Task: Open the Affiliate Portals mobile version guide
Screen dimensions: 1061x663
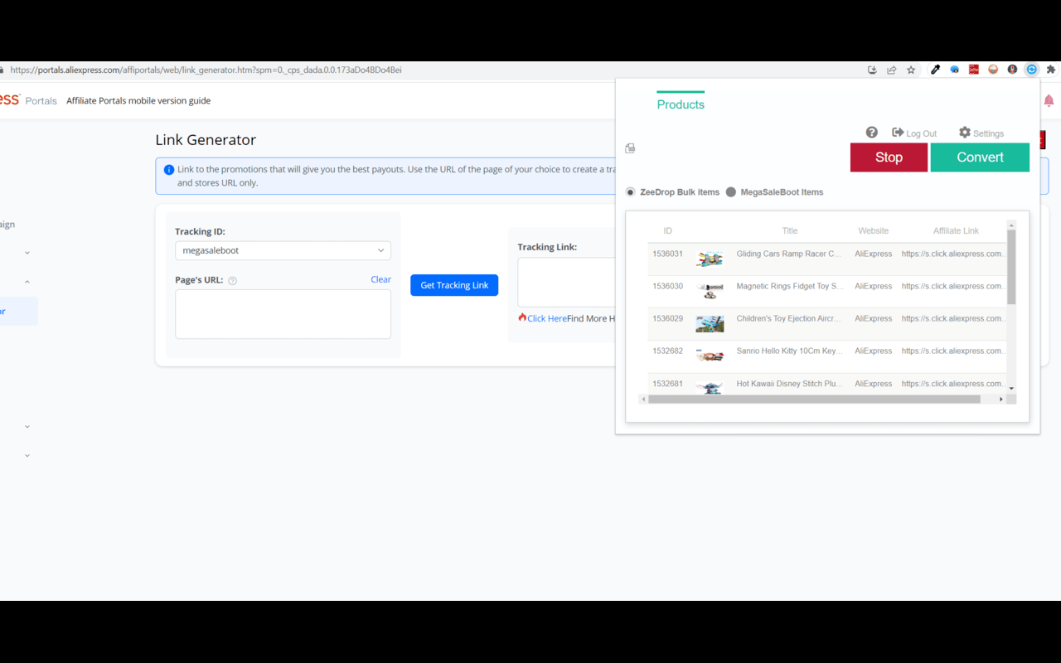Action: point(138,100)
